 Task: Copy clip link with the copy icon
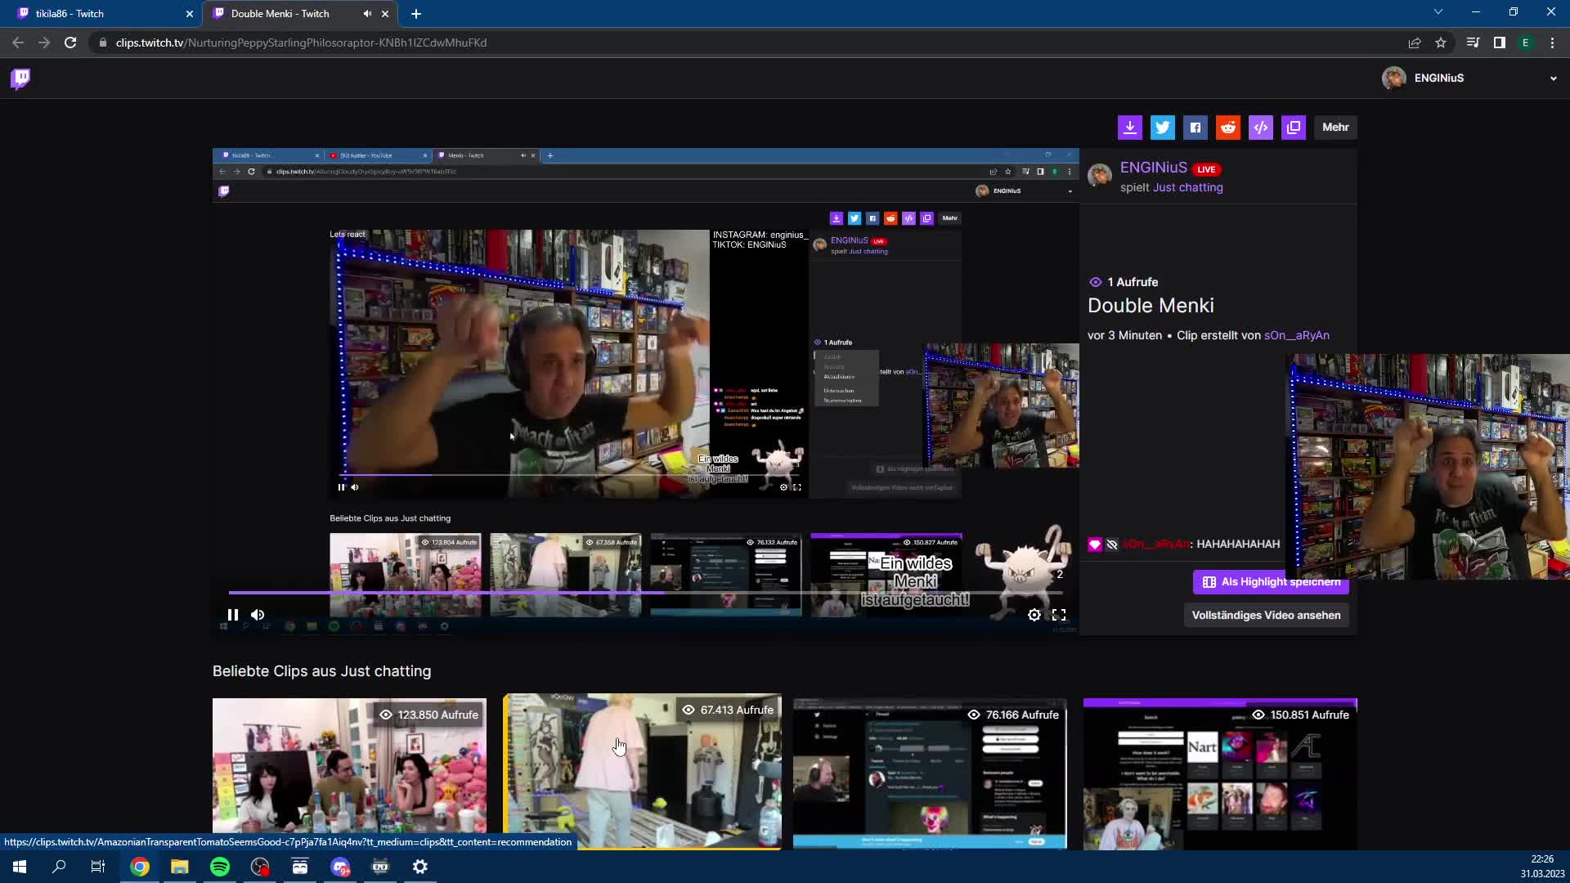point(1294,128)
